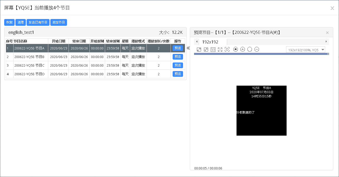This screenshot has height=177, width=339.
Task: Close the preview program panel
Action: [328, 33]
